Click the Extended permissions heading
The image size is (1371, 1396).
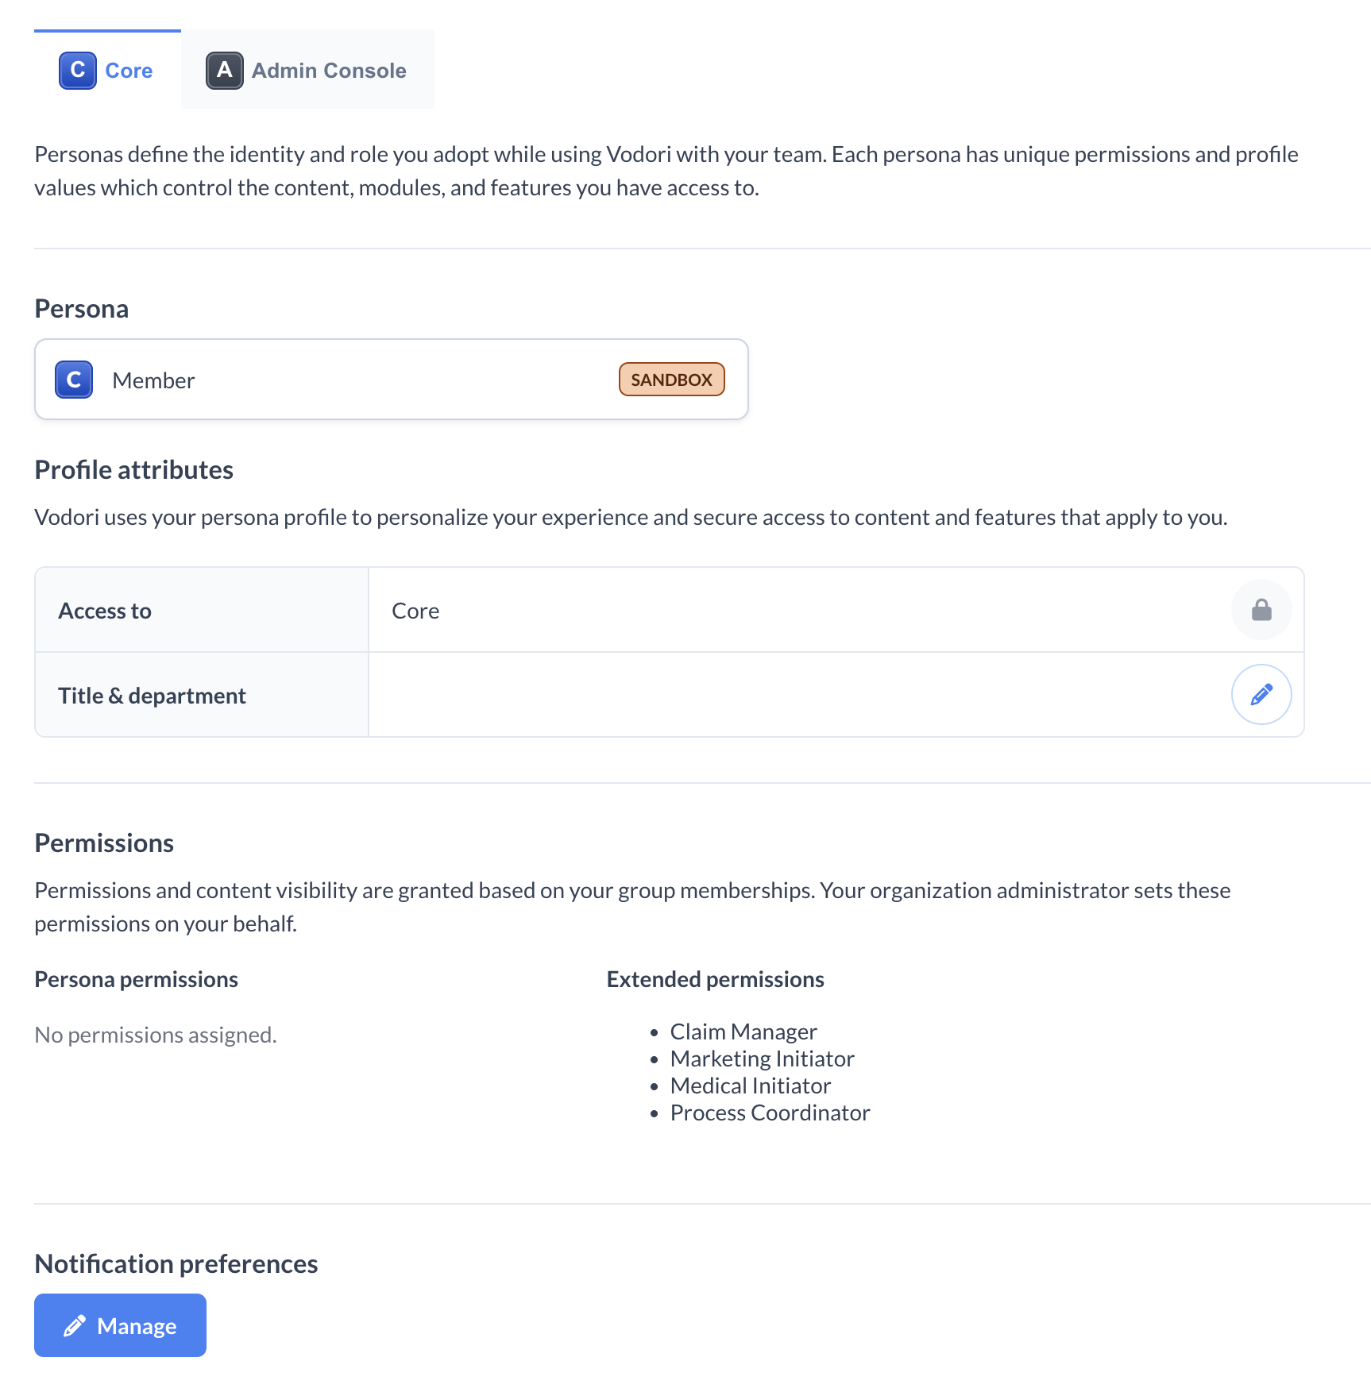point(715,979)
